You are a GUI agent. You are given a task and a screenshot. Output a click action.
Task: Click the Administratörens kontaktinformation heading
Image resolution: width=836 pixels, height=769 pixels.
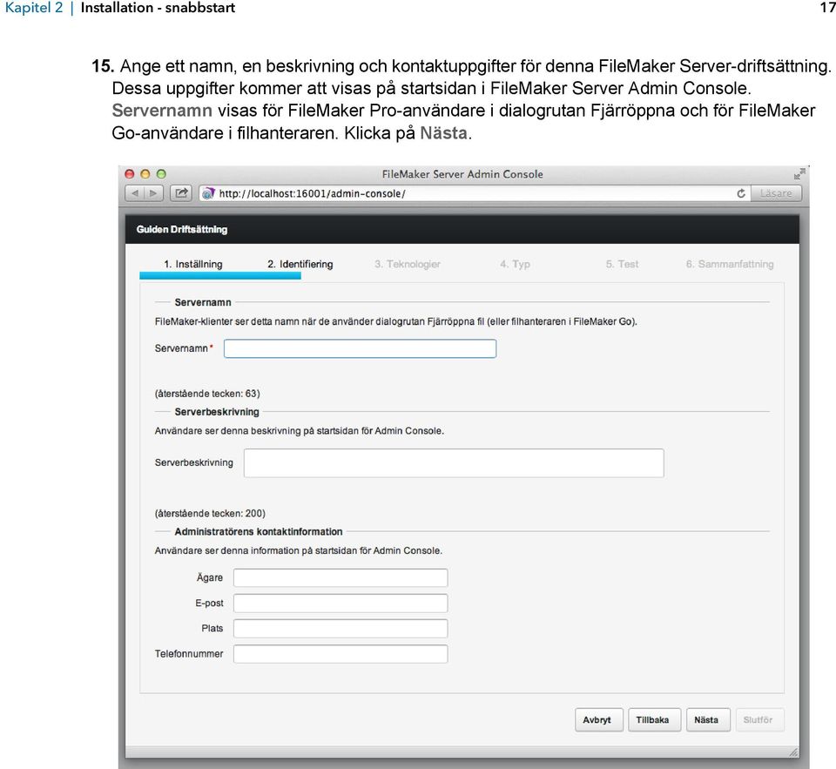pos(259,532)
